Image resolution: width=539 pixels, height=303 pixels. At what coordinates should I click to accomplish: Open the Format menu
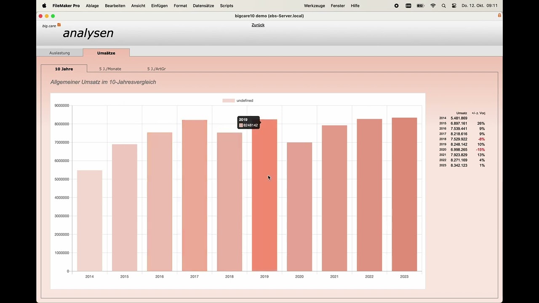pyautogui.click(x=180, y=5)
